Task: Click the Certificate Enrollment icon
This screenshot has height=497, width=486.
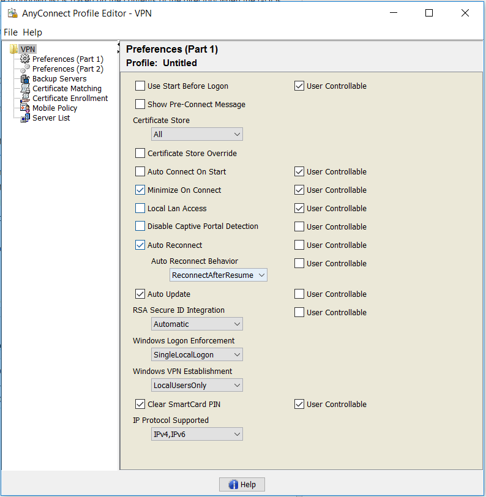Action: click(25, 99)
